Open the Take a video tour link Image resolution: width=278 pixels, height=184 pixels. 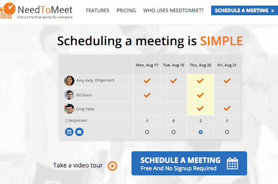pos(78,165)
